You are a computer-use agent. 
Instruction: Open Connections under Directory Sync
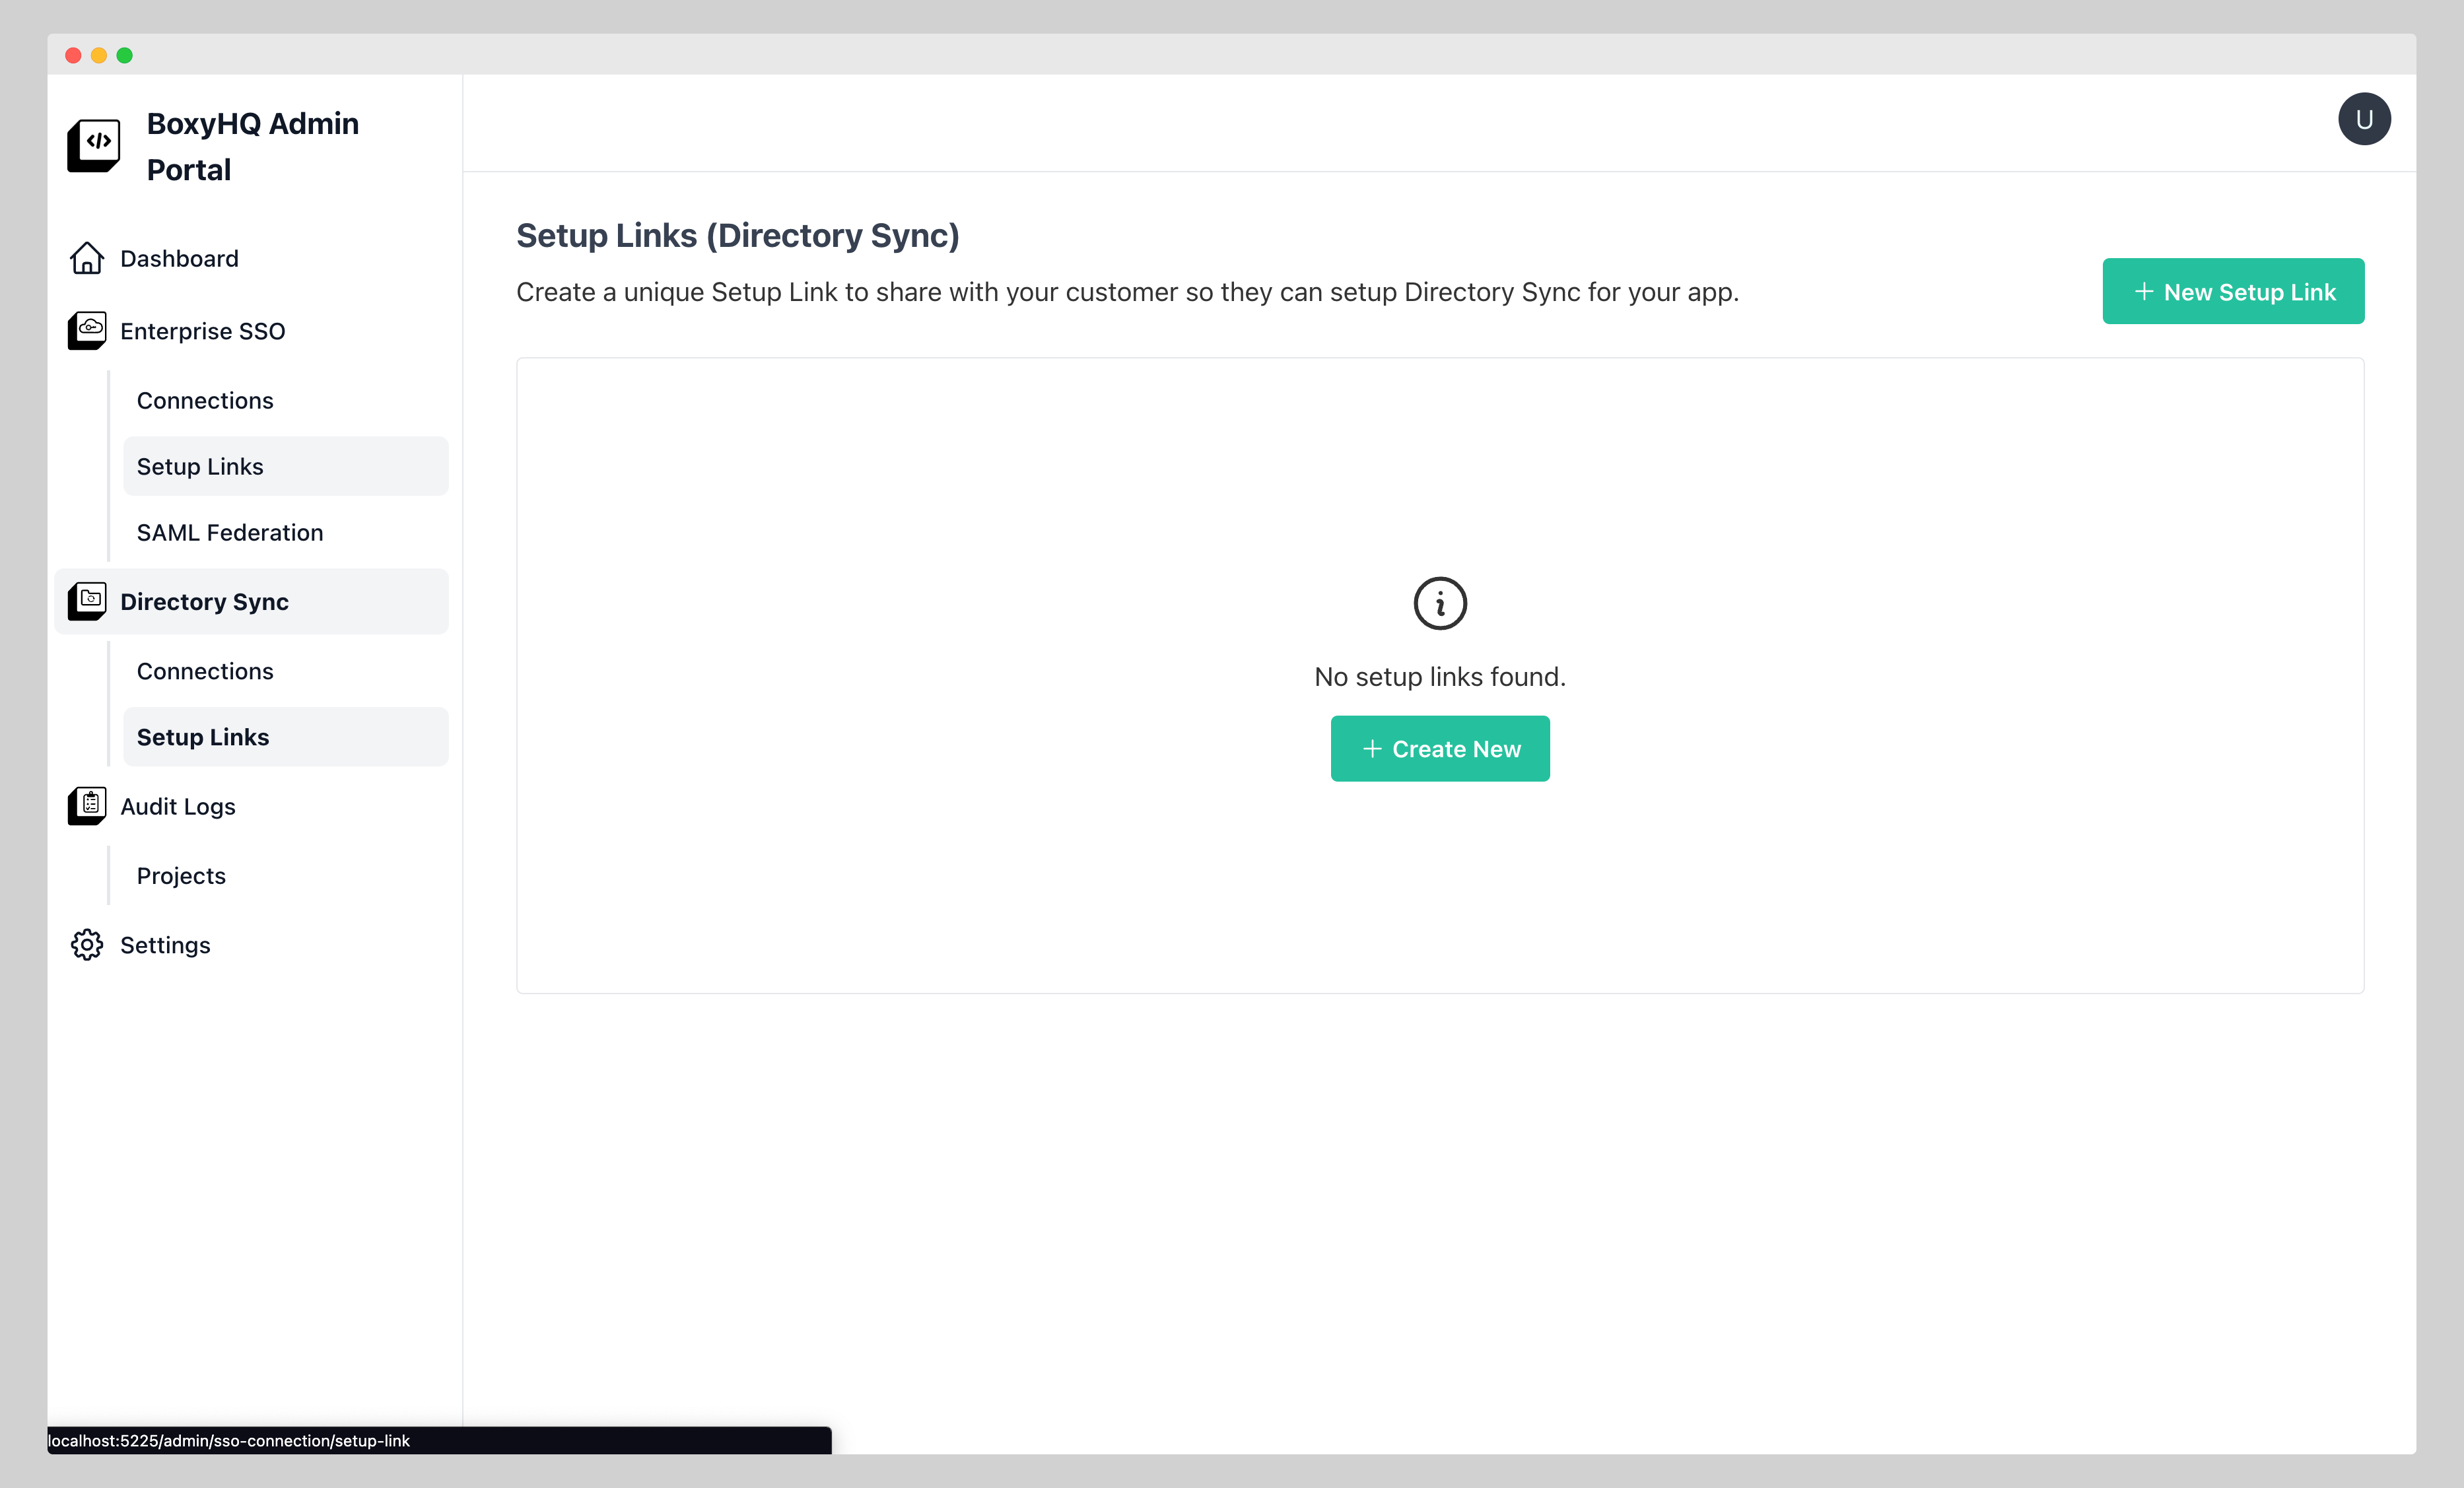tap(205, 671)
